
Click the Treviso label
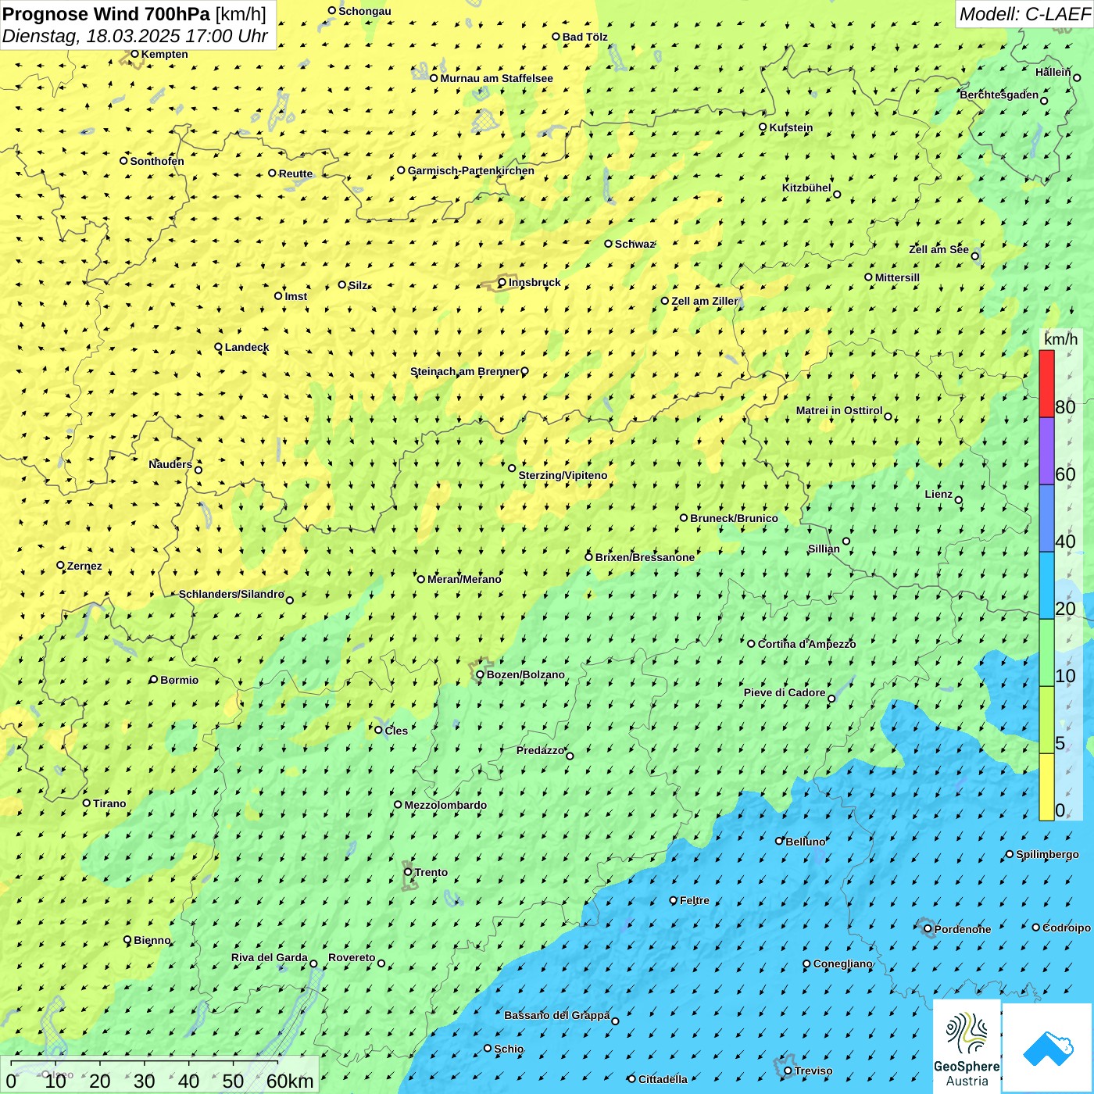tap(813, 1071)
